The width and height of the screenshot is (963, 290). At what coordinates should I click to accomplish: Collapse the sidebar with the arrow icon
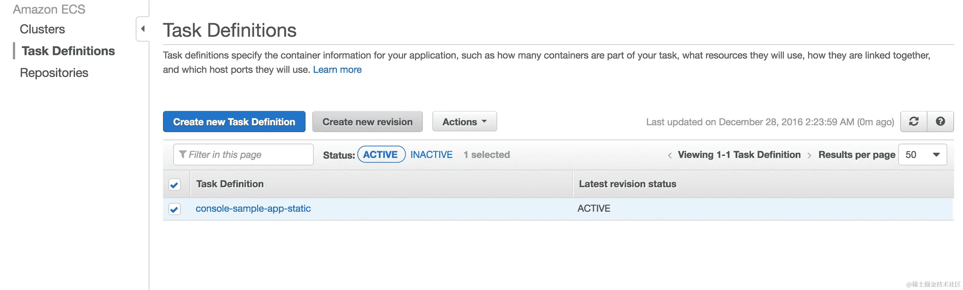pos(143,29)
